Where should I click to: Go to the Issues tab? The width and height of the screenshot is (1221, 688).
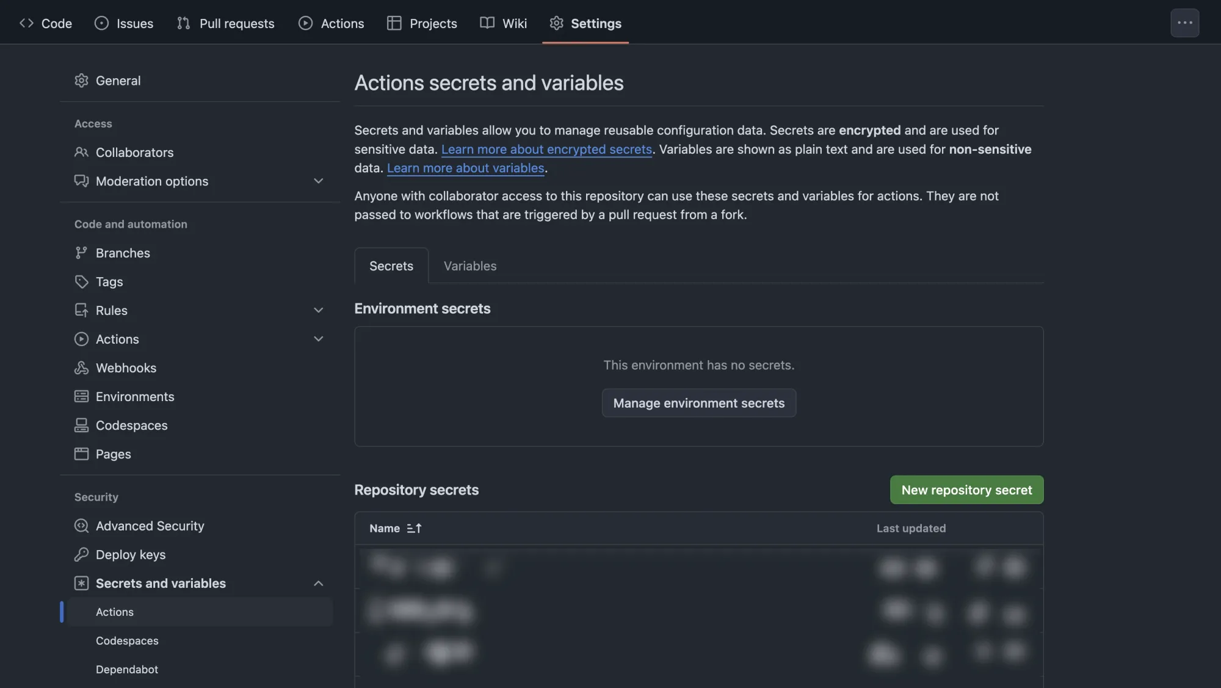124,23
